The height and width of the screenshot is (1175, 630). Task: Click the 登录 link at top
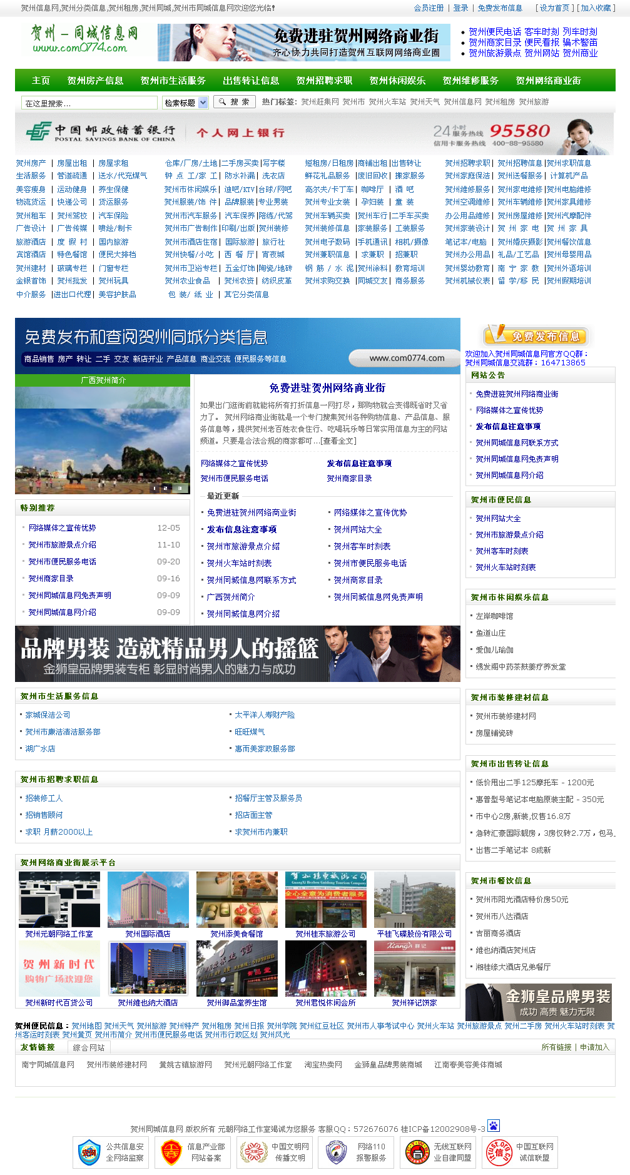pyautogui.click(x=461, y=8)
